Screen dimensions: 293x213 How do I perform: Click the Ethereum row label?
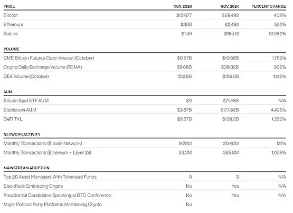(13, 24)
